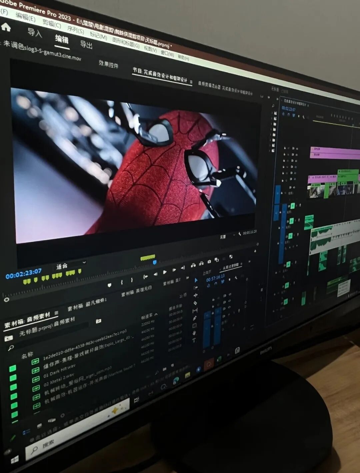The height and width of the screenshot is (473, 360).
Task: Select the Selection tool arrow in toolbar
Action: [196, 280]
